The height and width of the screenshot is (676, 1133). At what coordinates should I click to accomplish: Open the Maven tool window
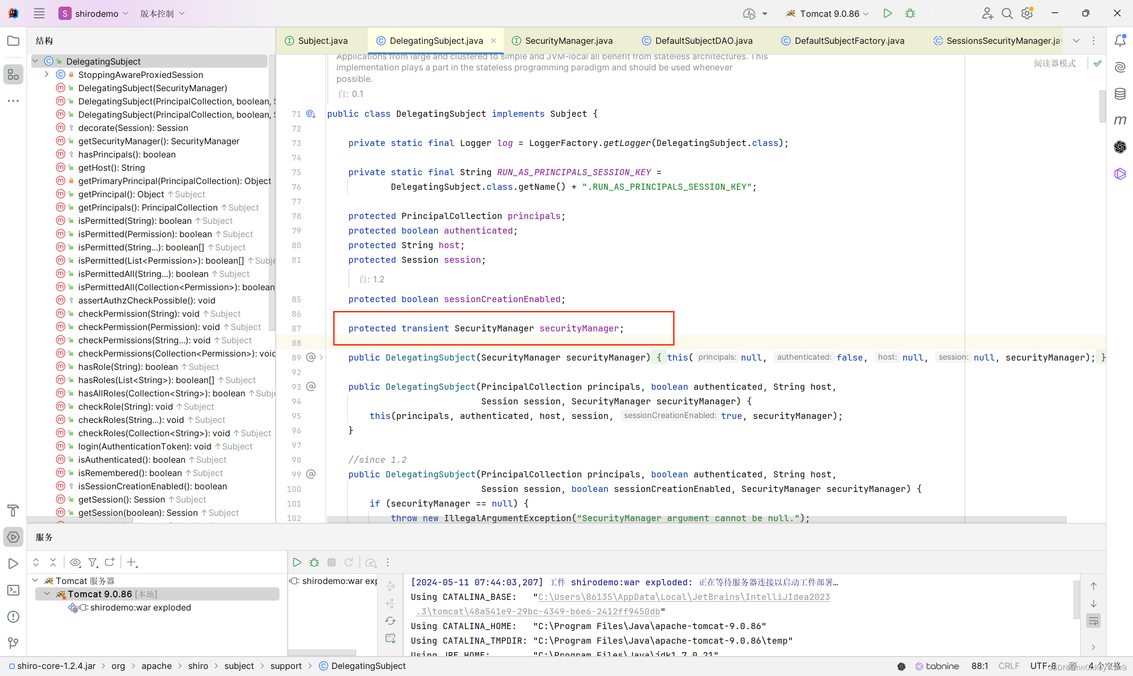click(x=1120, y=120)
